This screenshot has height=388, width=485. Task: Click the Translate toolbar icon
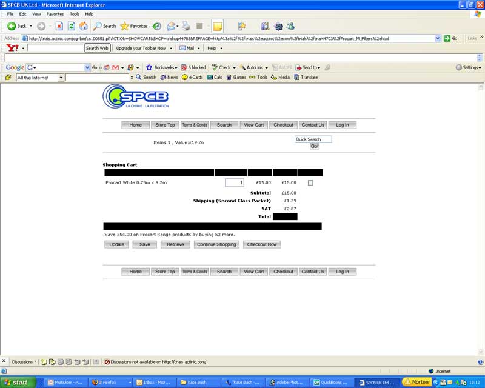tap(297, 78)
